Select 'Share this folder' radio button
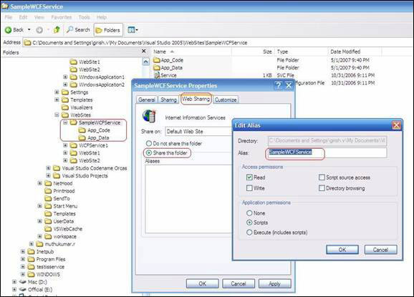The image size is (414, 297). point(149,153)
